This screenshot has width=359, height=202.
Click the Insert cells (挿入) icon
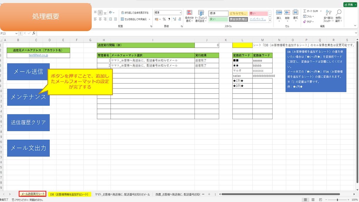click(279, 15)
